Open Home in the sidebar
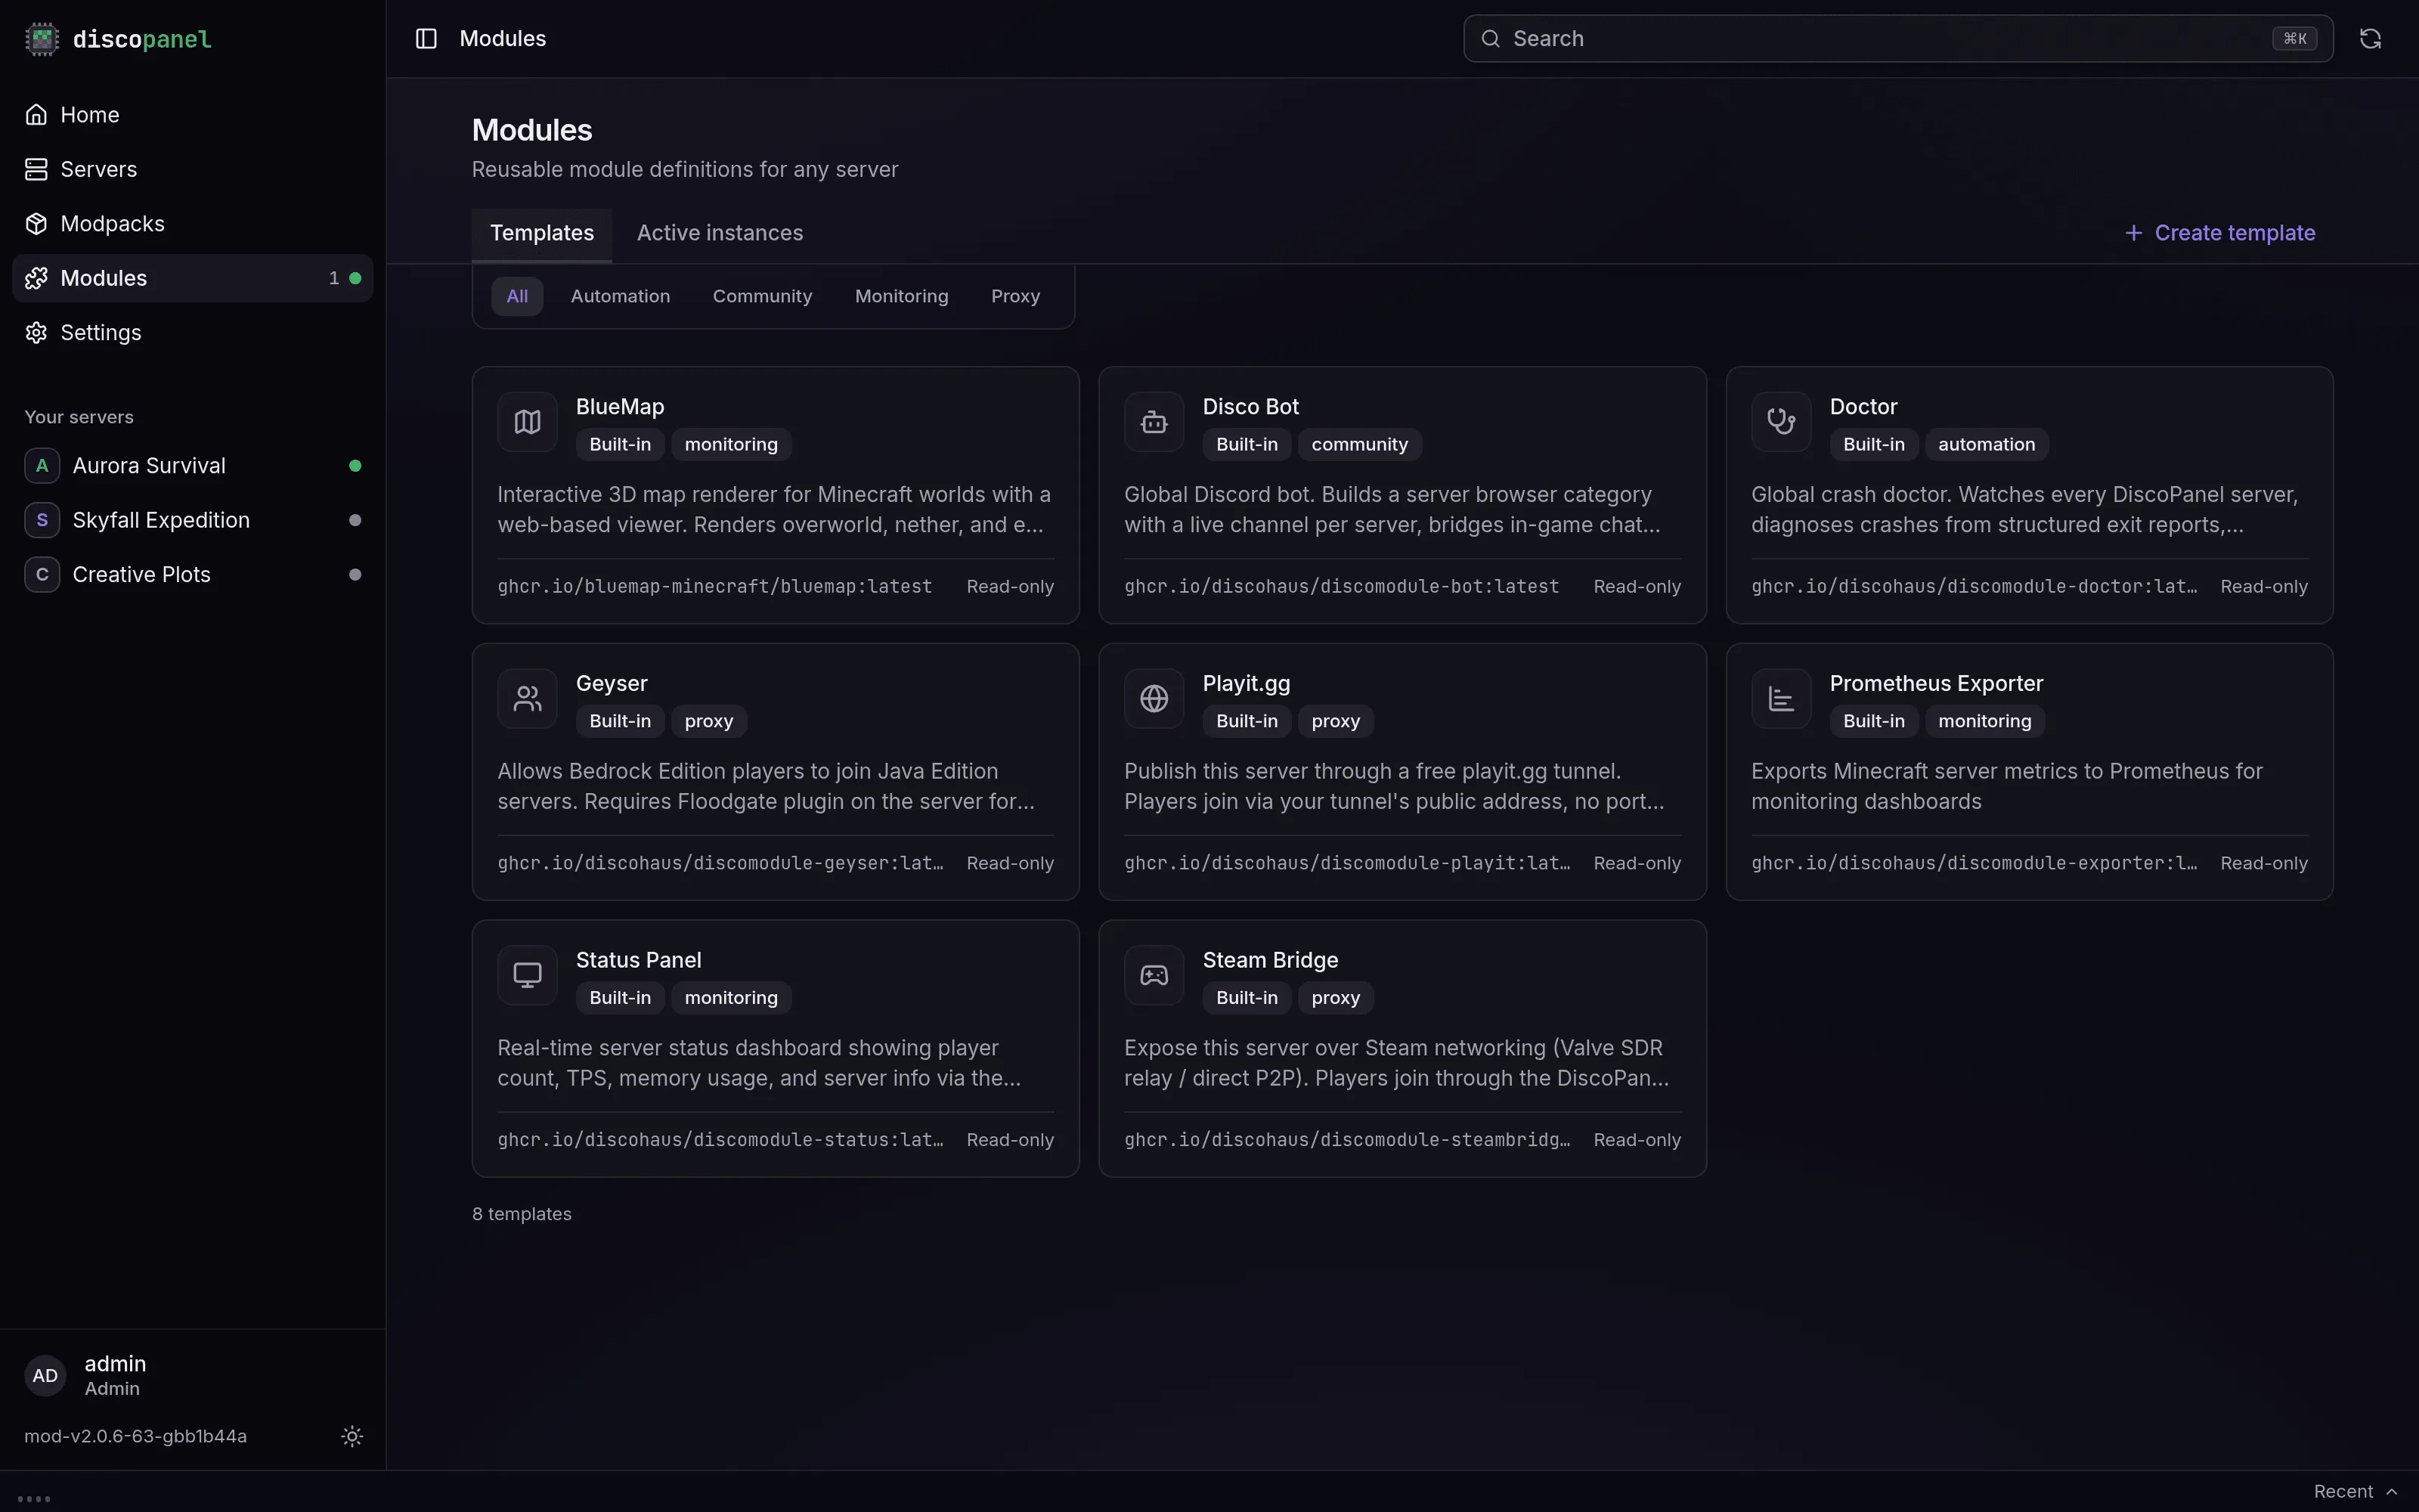This screenshot has height=1512, width=2419. point(192,115)
